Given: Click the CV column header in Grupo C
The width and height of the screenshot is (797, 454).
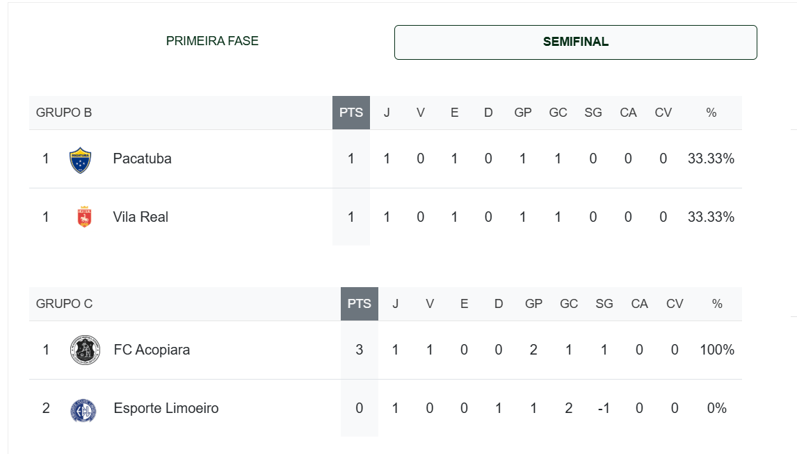Looking at the screenshot, I should 675,304.
